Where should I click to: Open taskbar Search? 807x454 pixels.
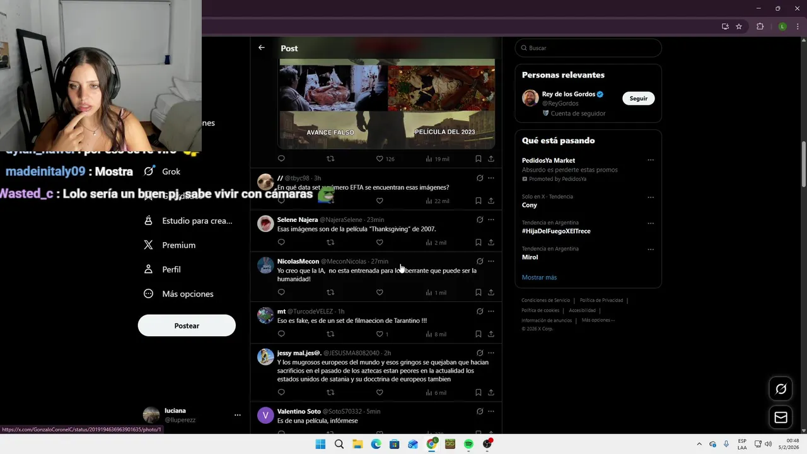tap(339, 444)
